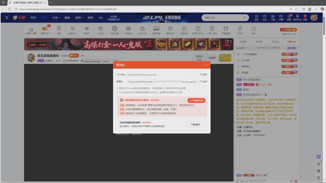
Task: Open the 全站榜 ranking button
Action: click(212, 58)
